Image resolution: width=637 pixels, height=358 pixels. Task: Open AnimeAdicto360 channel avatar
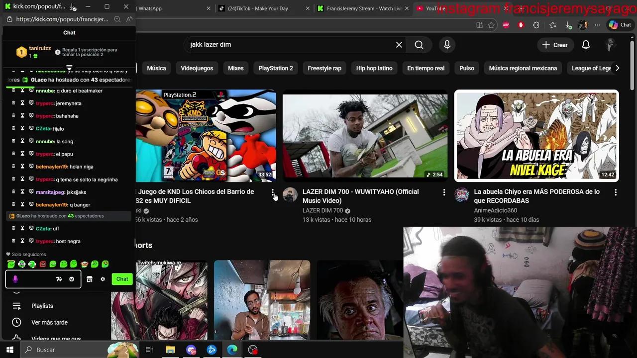point(461,195)
